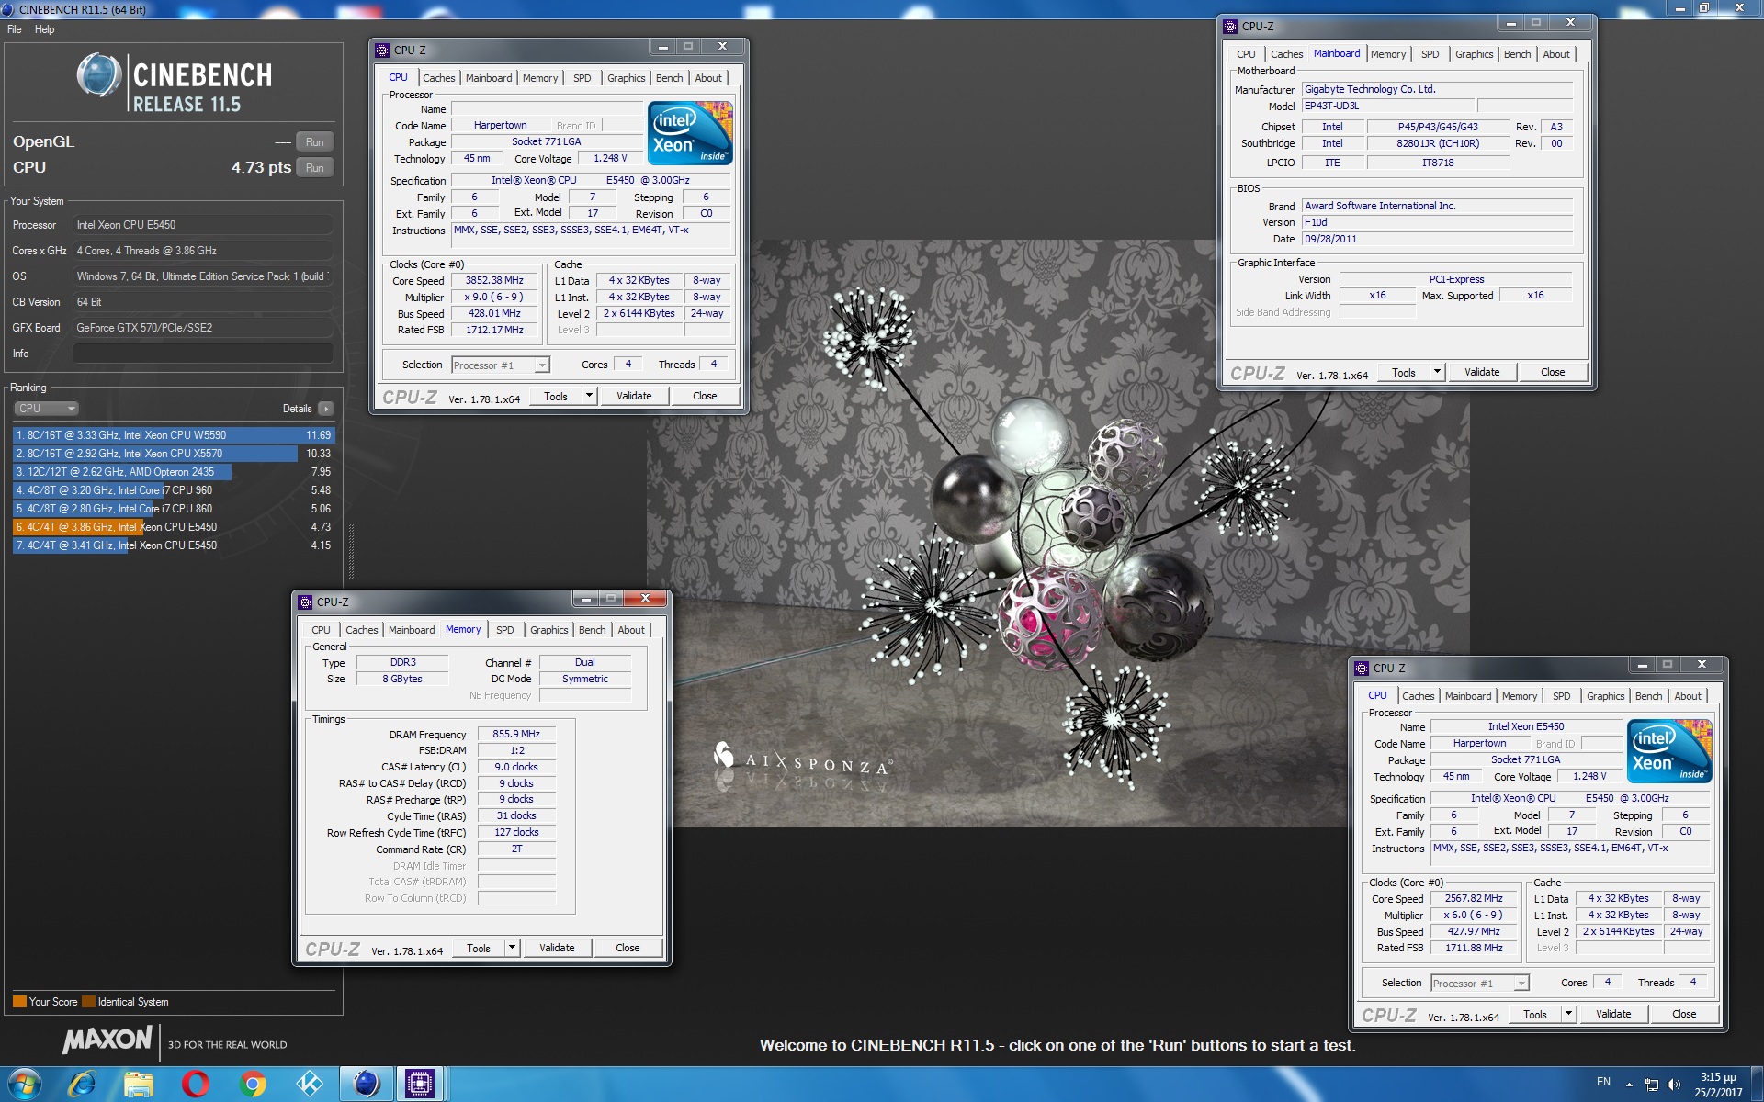
Task: Switch to SPD tab in Memory CPU-Z window
Action: coord(504,630)
